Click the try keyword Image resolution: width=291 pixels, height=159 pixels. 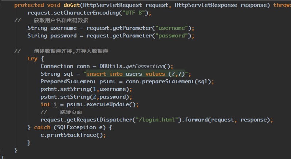point(32,59)
